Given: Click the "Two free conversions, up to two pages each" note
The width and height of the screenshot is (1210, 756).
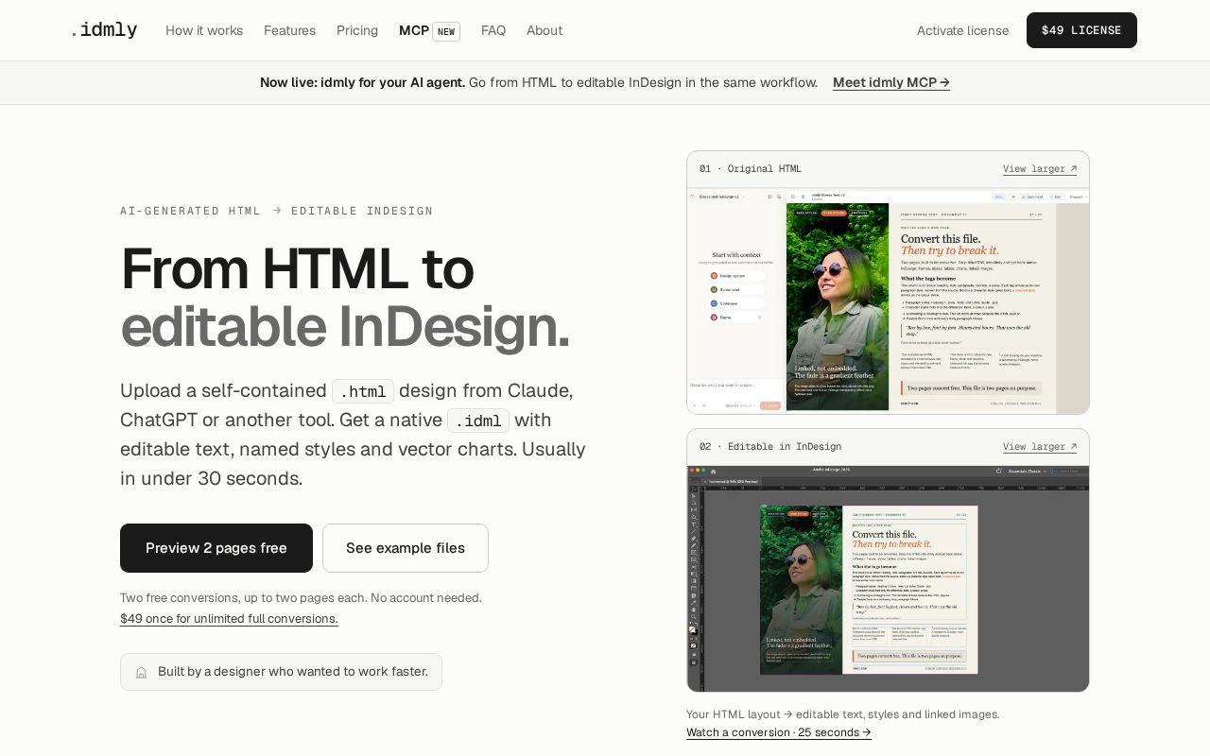Looking at the screenshot, I should [x=301, y=598].
